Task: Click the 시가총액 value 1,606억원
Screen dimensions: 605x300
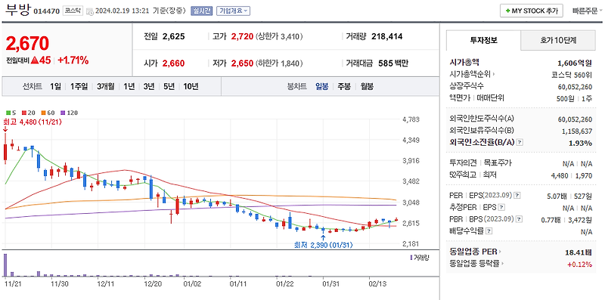Action: pos(575,63)
